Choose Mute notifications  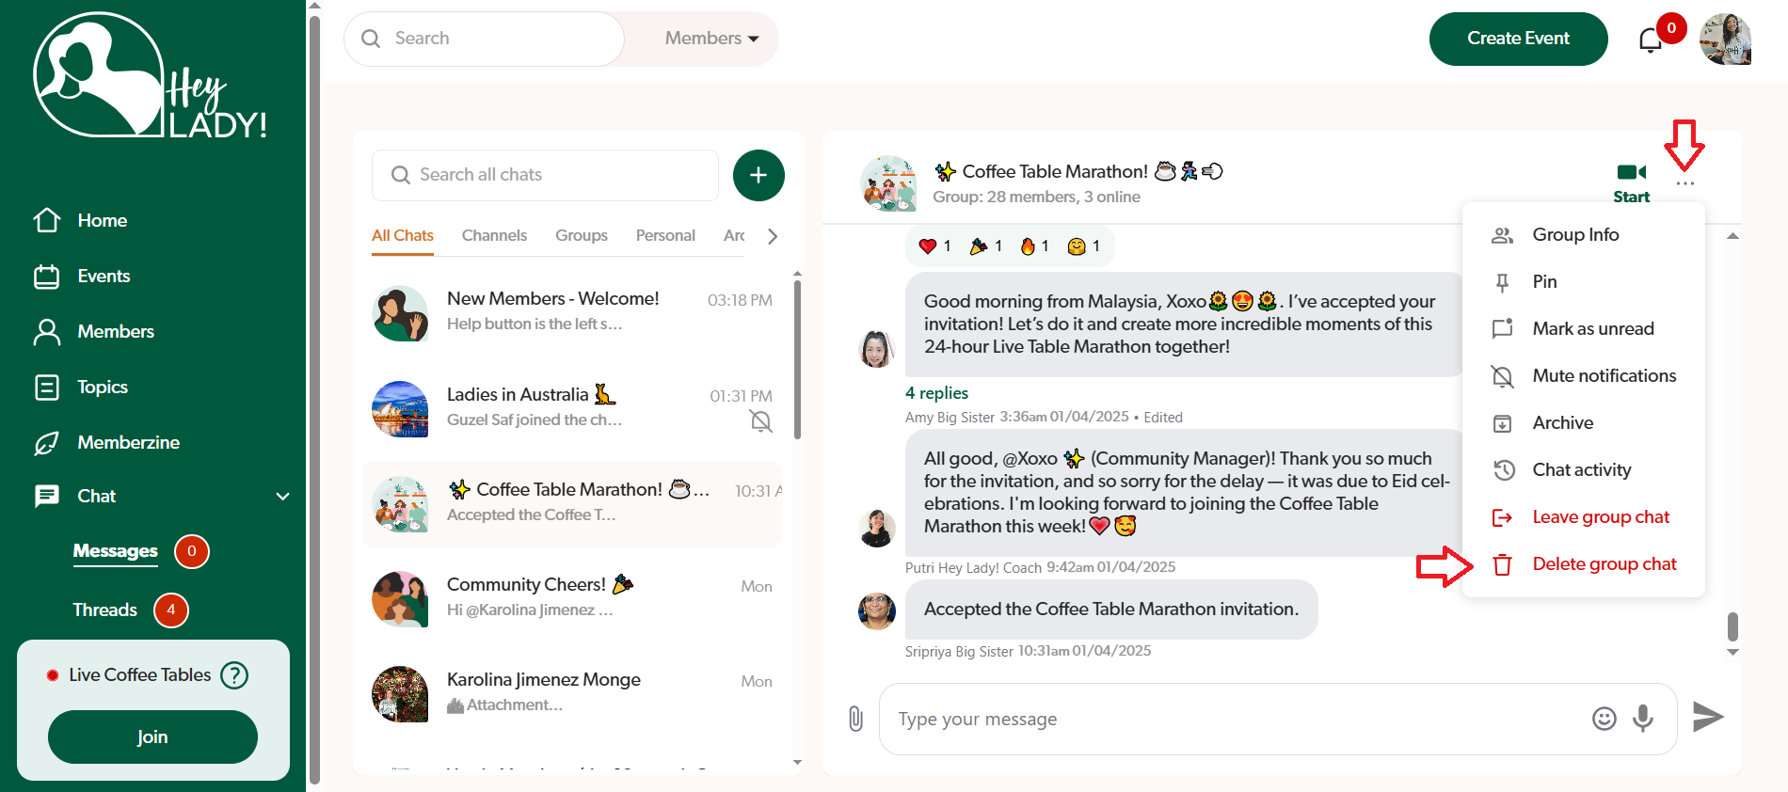(1584, 375)
